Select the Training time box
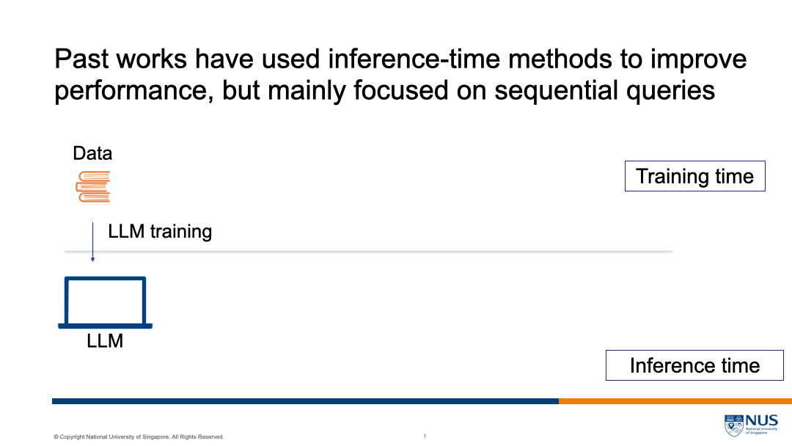The image size is (792, 446). click(694, 176)
